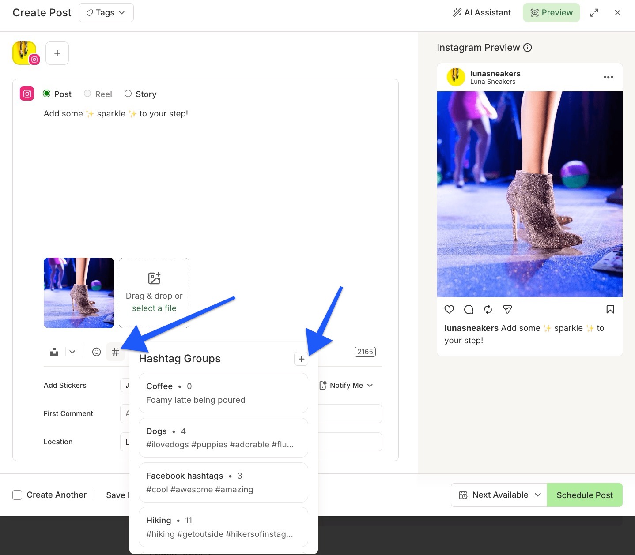Select the Post radio option
The height and width of the screenshot is (555, 635).
pyautogui.click(x=47, y=94)
